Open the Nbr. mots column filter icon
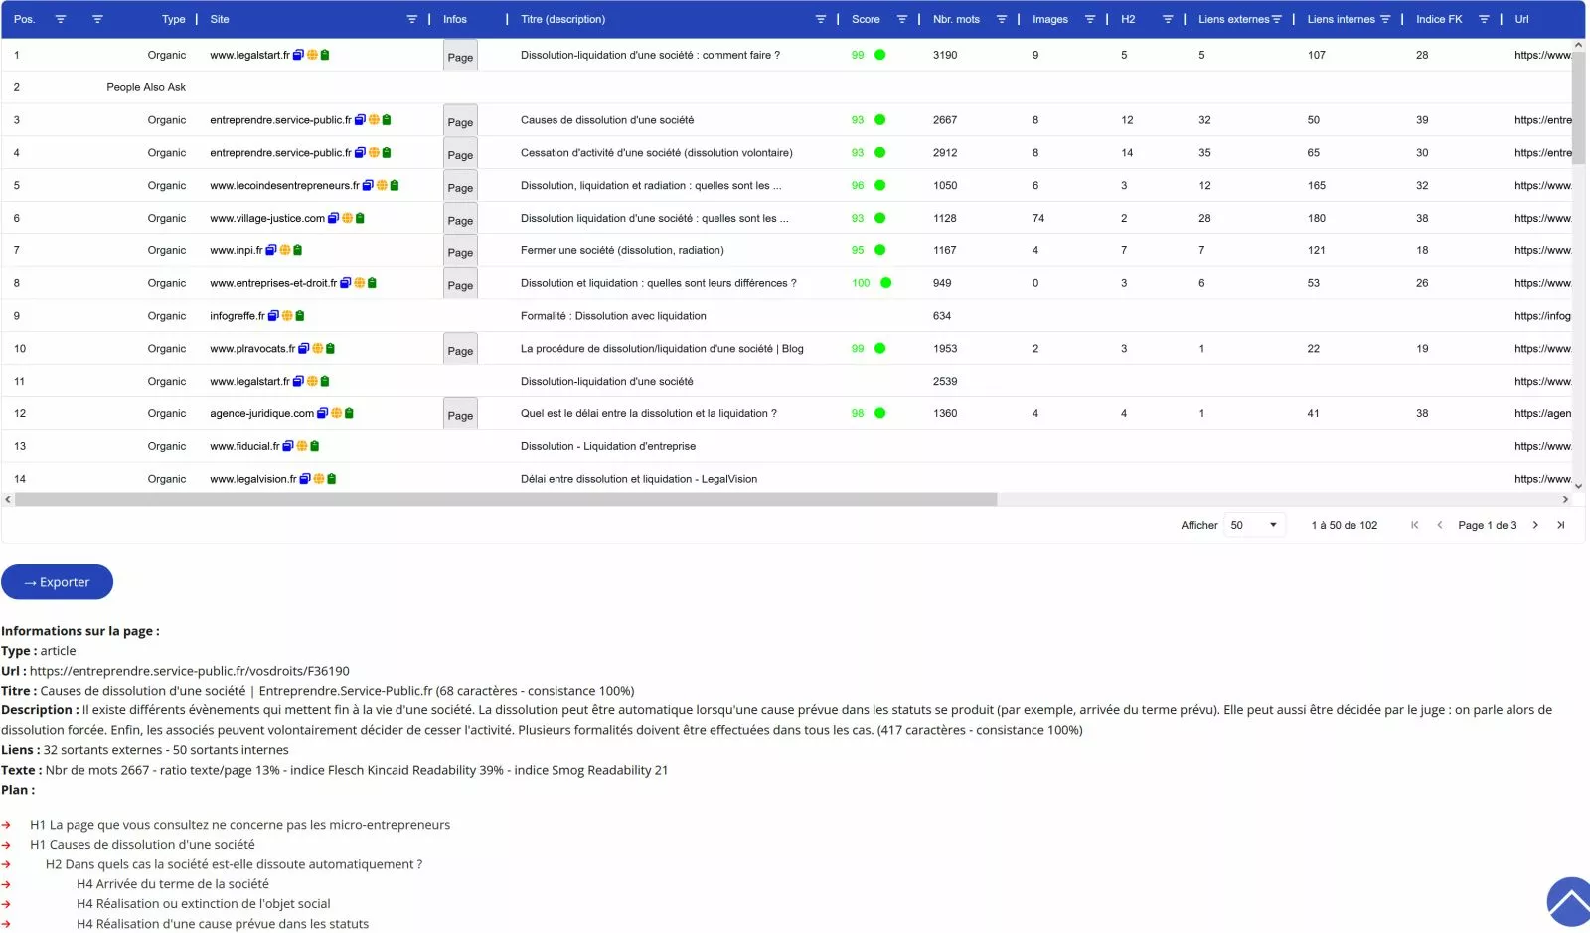 click(x=1002, y=19)
